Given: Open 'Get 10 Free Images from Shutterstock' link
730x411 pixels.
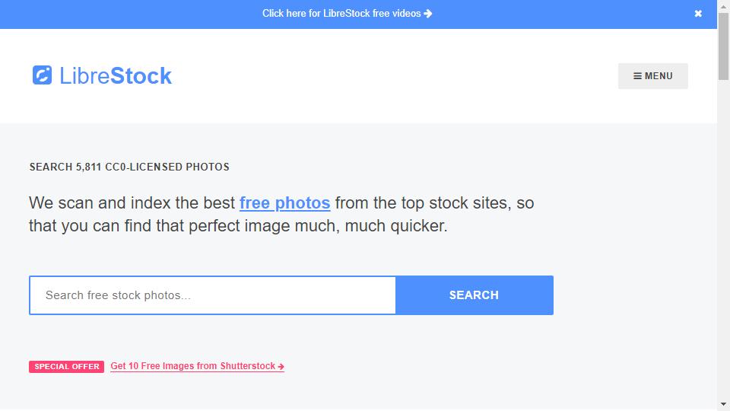Looking at the screenshot, I should (x=198, y=366).
